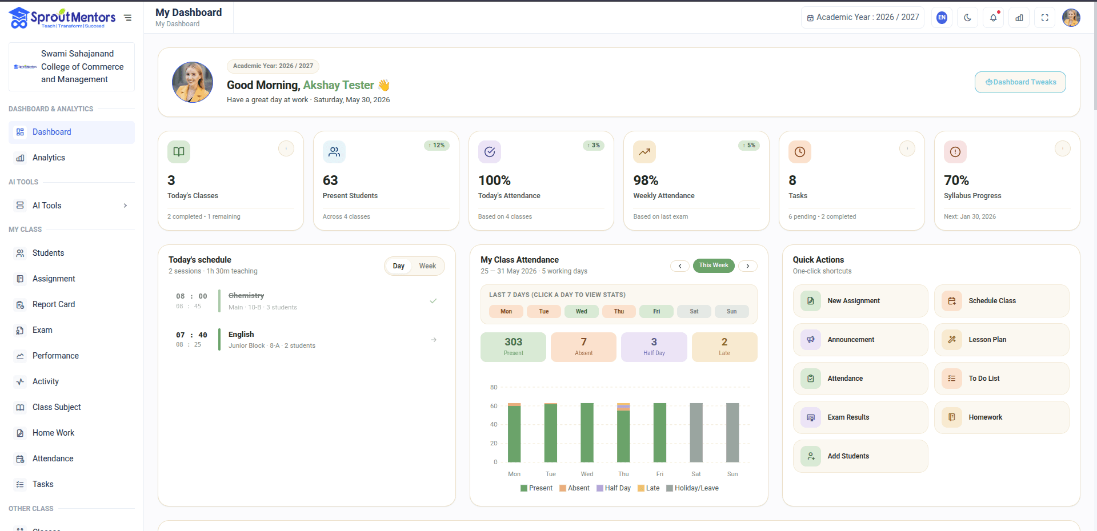Open Report Card in sidebar
Screen dimensions: 1097x531
coord(71,304)
